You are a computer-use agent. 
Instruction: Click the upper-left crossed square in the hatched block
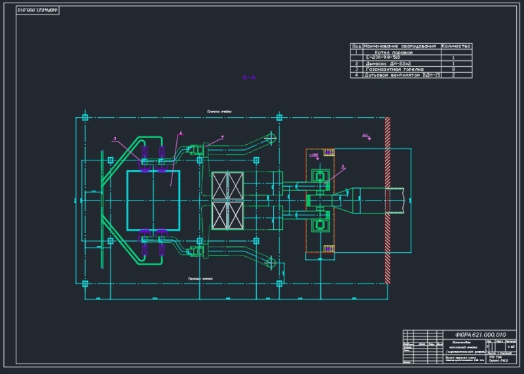tap(219, 186)
